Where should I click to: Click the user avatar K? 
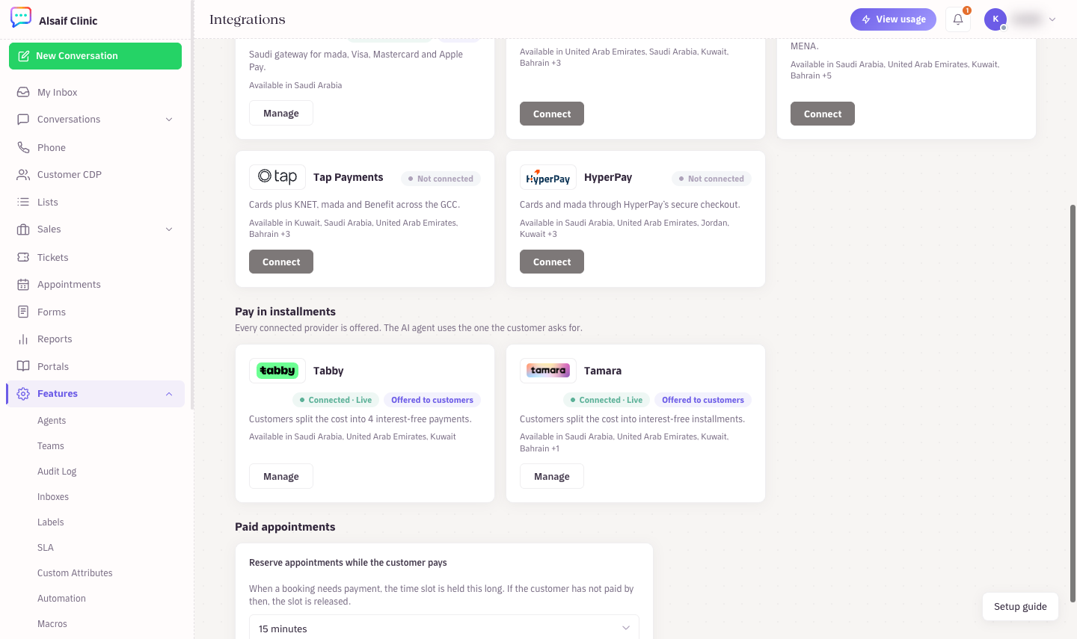tap(995, 19)
